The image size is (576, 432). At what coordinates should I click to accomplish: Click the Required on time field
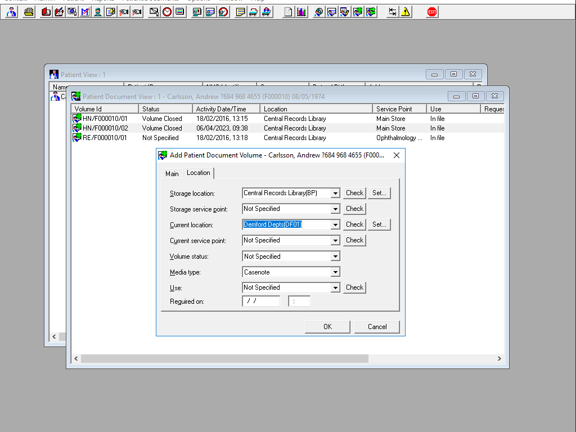(299, 301)
